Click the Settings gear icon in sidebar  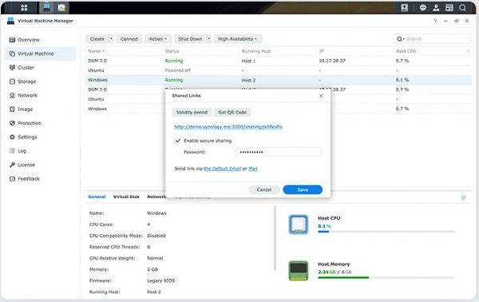click(12, 137)
